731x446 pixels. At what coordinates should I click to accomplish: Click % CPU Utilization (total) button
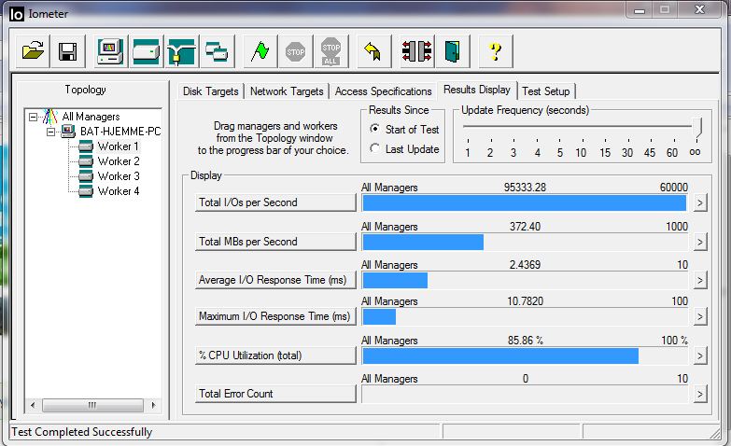point(275,355)
